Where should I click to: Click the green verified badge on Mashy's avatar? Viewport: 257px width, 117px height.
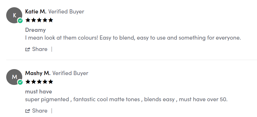click(x=20, y=82)
